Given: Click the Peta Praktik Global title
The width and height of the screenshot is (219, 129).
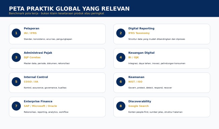Looking at the screenshot, I should point(69,9).
